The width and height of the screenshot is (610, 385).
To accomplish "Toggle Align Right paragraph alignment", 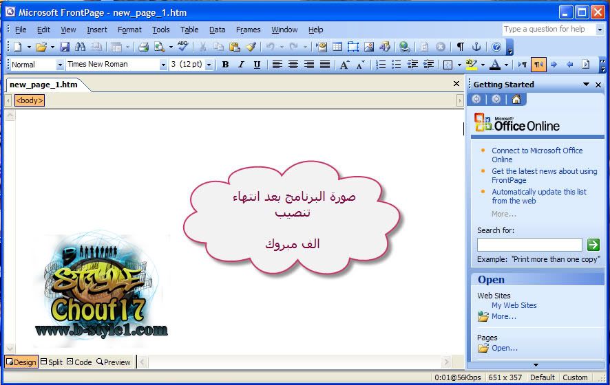I will [309, 65].
